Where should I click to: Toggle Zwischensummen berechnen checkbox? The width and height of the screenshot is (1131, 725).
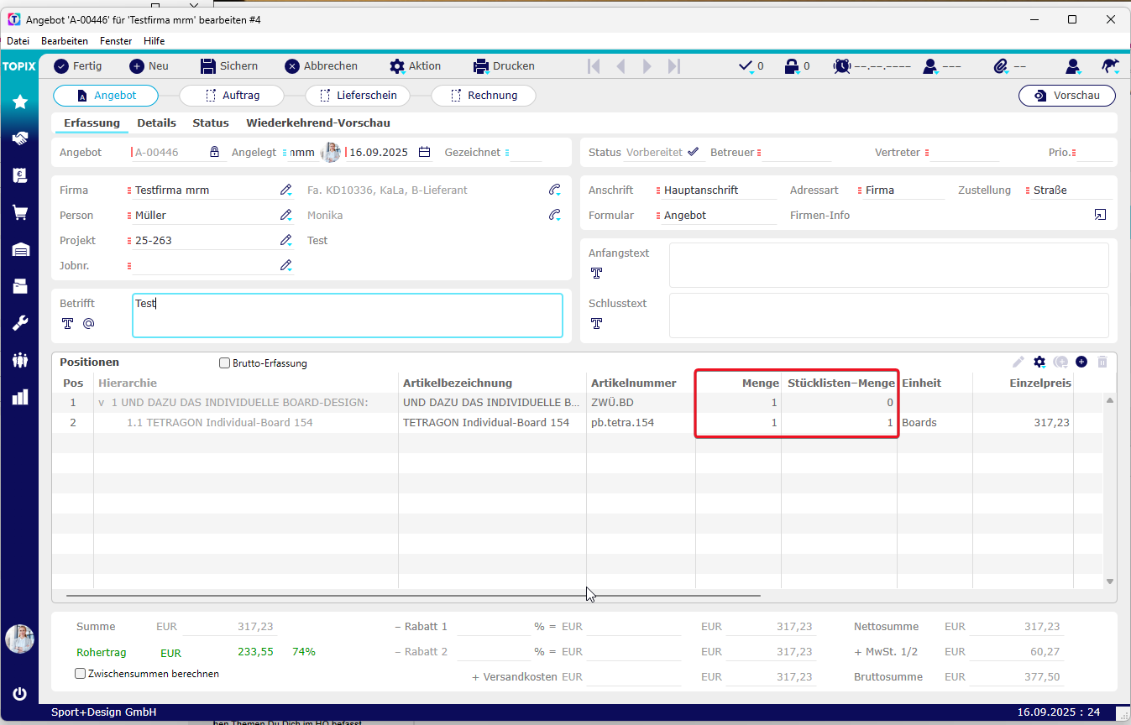80,673
